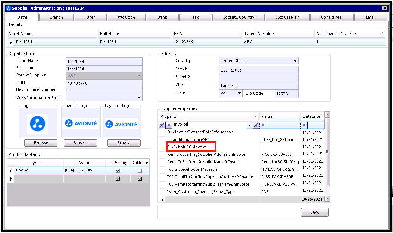Open the Country dropdown
This screenshot has height=233, width=393.
point(295,61)
